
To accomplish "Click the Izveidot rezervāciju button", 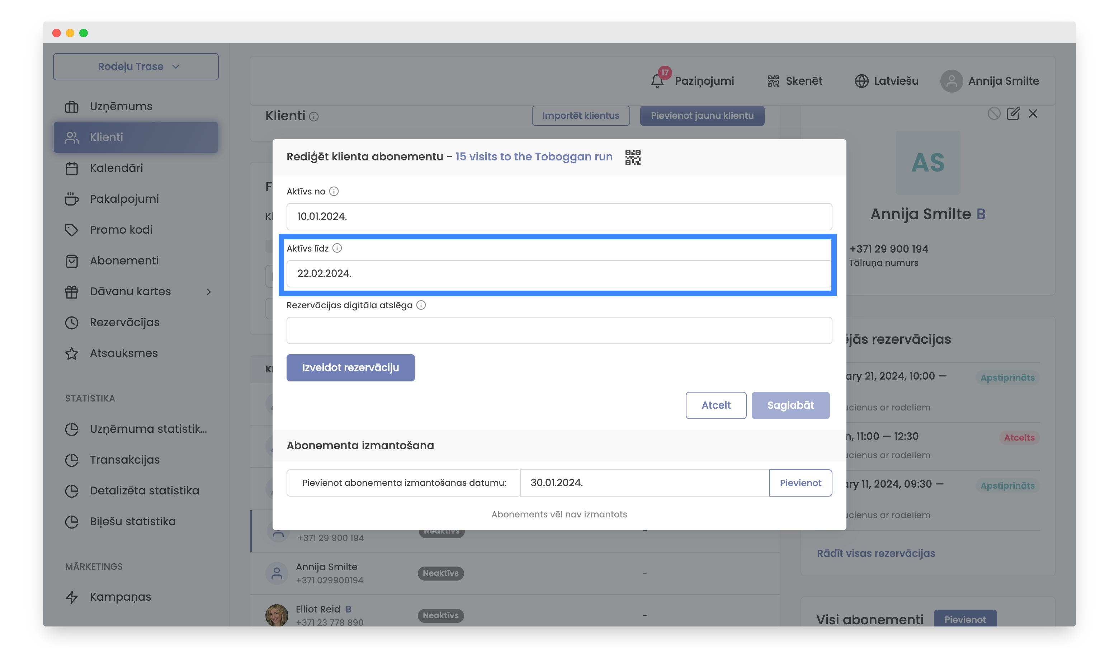I will (350, 367).
